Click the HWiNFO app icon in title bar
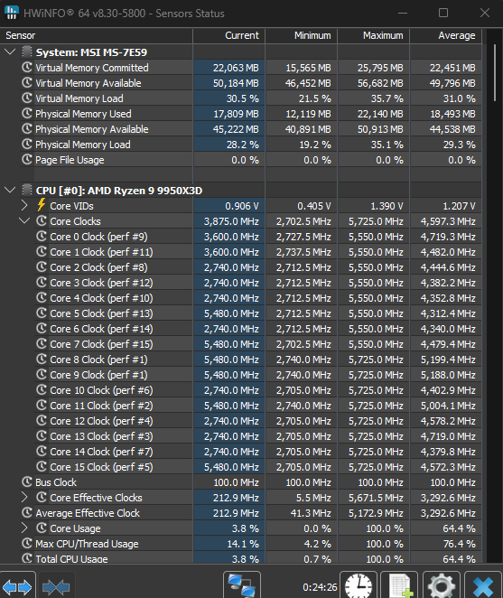503x598 pixels. (x=12, y=13)
